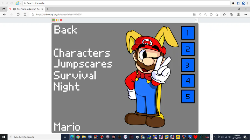Open the top toolbar's three-dot menu

(x=248, y=3)
